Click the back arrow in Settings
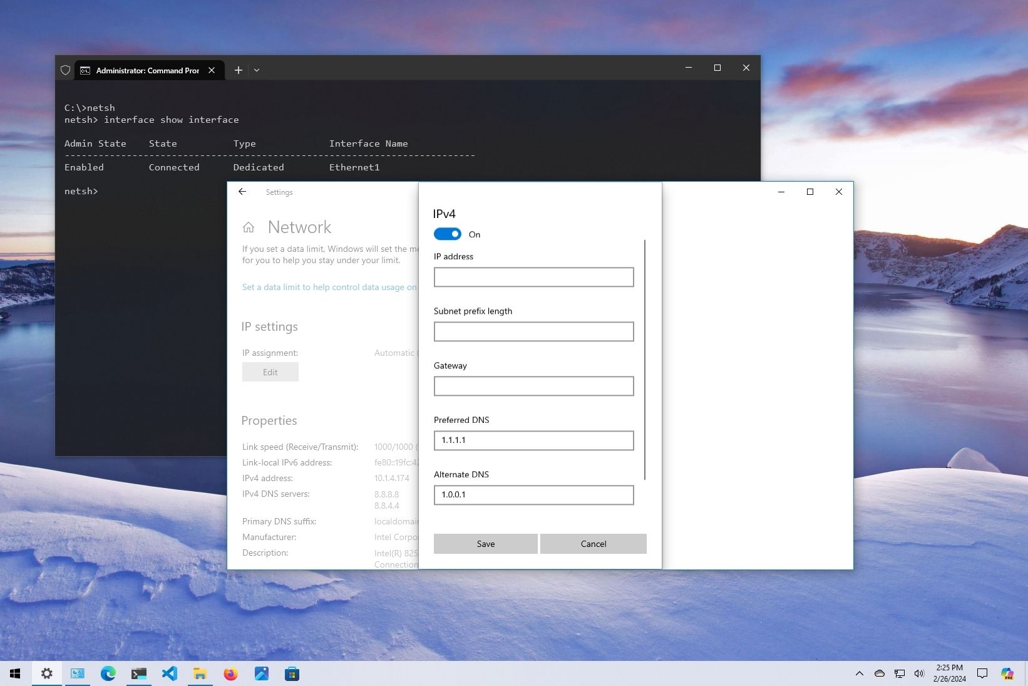This screenshot has height=686, width=1028. pyautogui.click(x=242, y=192)
